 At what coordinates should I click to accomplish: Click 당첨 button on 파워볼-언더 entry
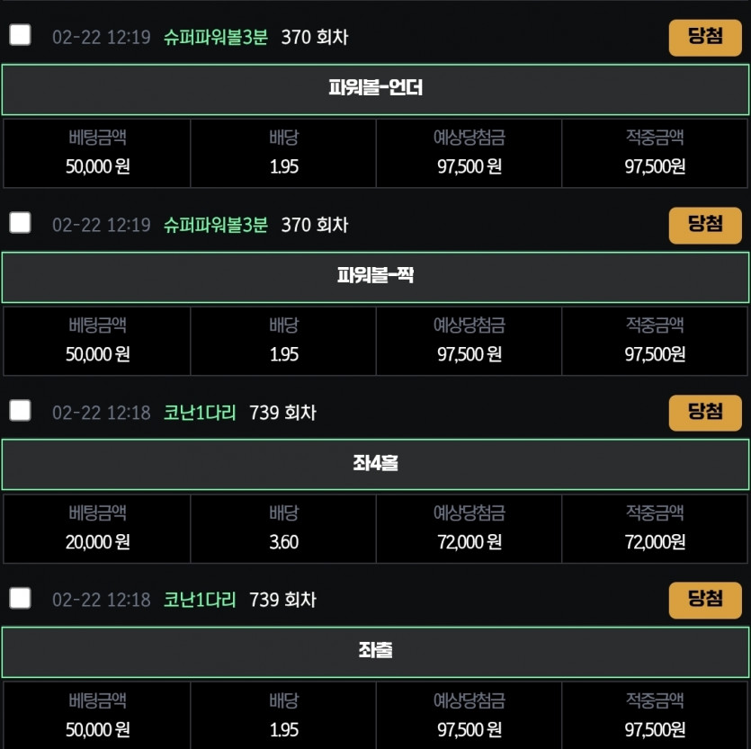pos(705,38)
